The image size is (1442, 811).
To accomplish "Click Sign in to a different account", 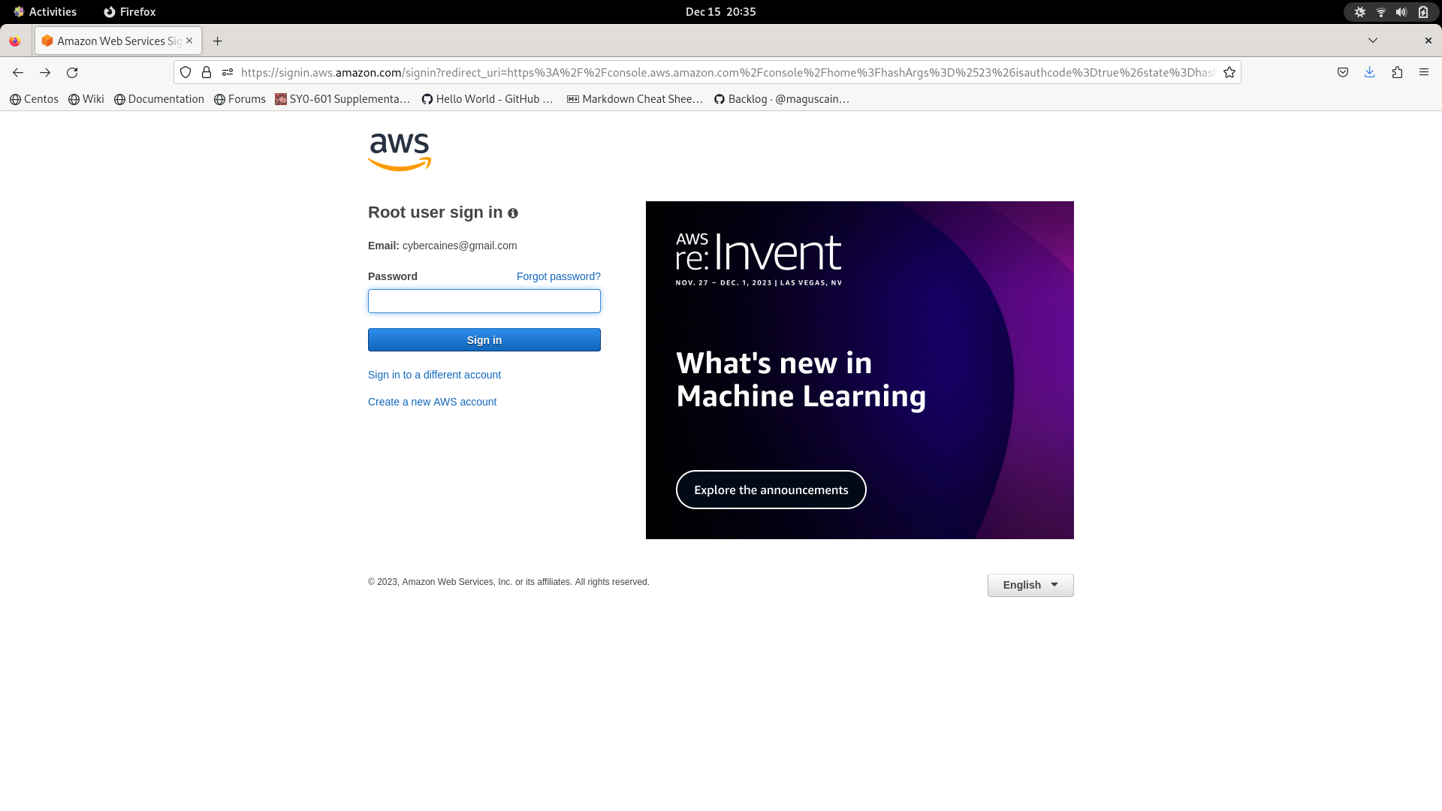I will [434, 375].
